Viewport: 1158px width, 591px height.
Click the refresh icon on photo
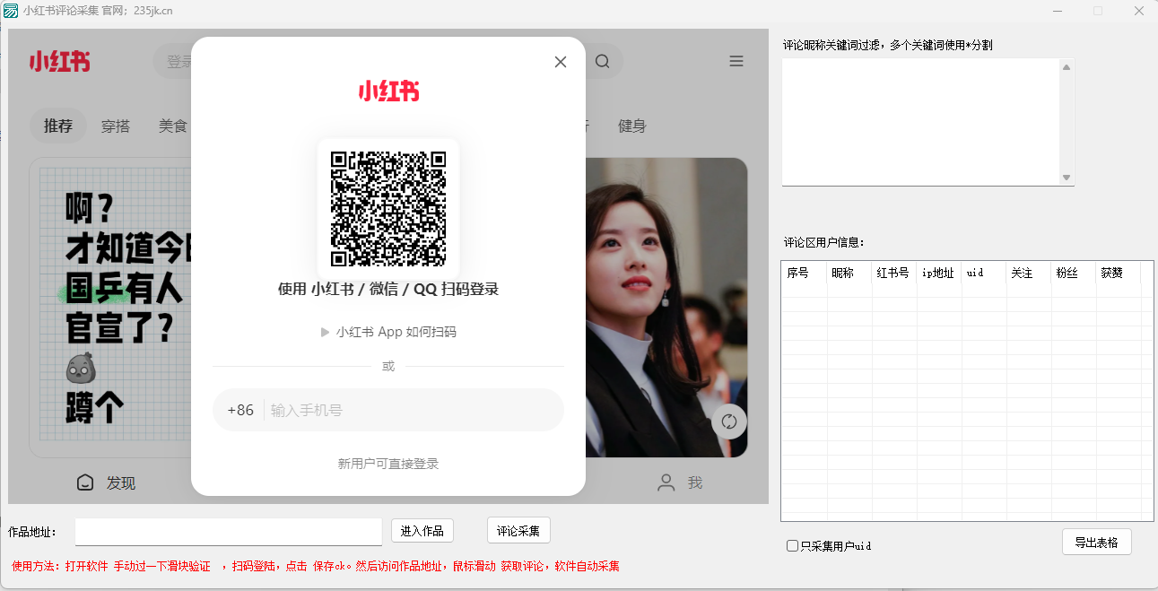coord(728,422)
